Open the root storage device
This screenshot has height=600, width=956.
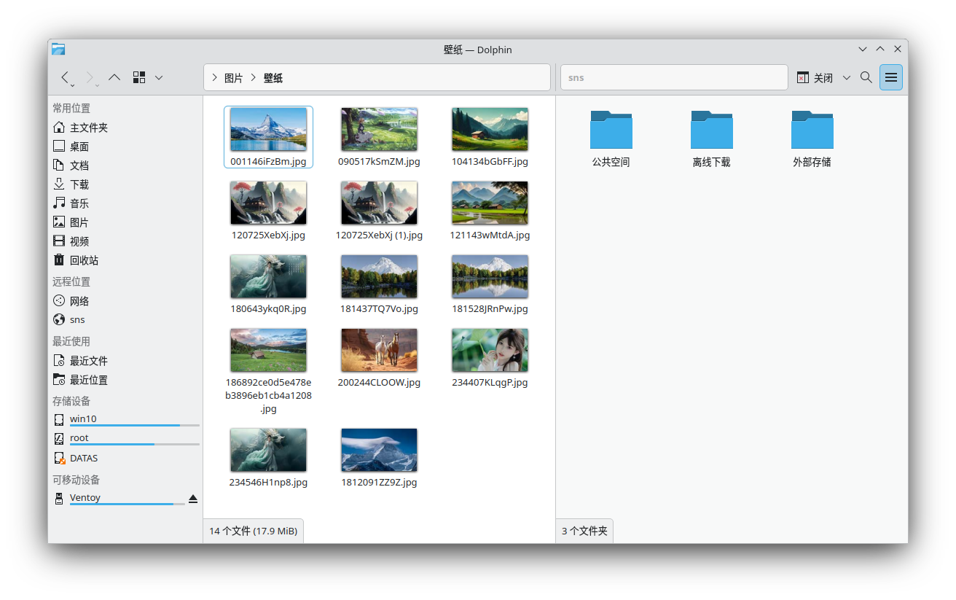pyautogui.click(x=124, y=438)
